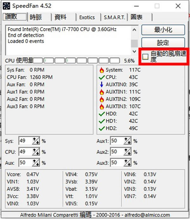The image size is (190, 219).
Task: Click the flame icon beside AUXTIN2
Action: (102, 99)
